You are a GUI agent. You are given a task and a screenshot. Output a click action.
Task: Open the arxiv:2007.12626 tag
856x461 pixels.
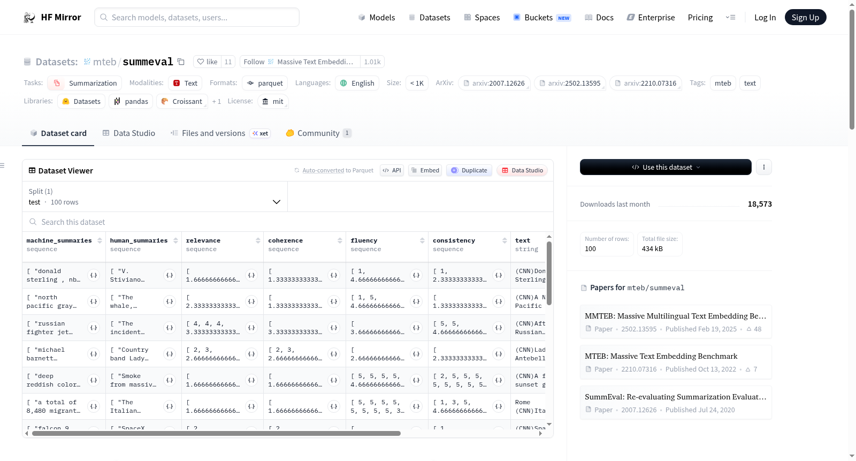click(x=494, y=83)
